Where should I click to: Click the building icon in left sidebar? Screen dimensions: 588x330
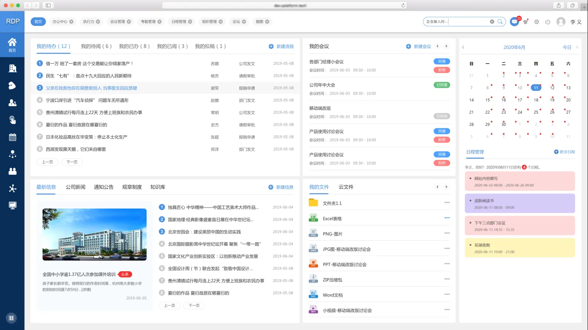tap(13, 68)
